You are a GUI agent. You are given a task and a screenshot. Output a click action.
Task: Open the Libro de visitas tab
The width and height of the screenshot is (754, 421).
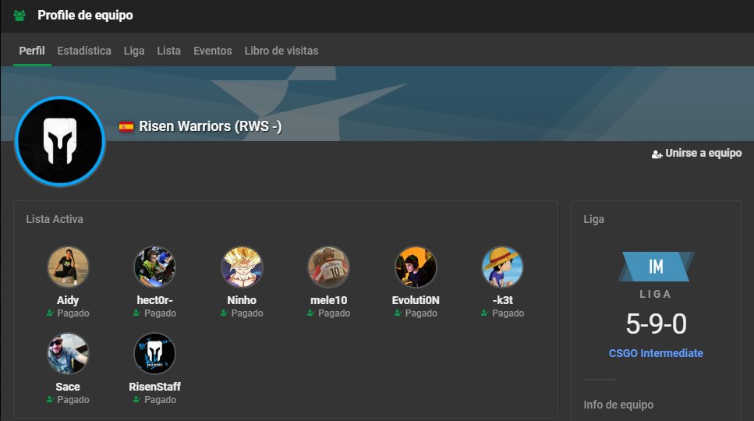coord(281,51)
